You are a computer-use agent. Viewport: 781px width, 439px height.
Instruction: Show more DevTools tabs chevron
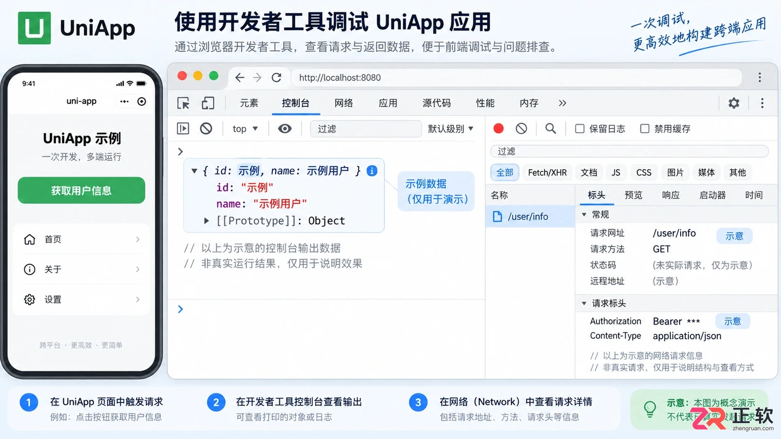pyautogui.click(x=562, y=103)
